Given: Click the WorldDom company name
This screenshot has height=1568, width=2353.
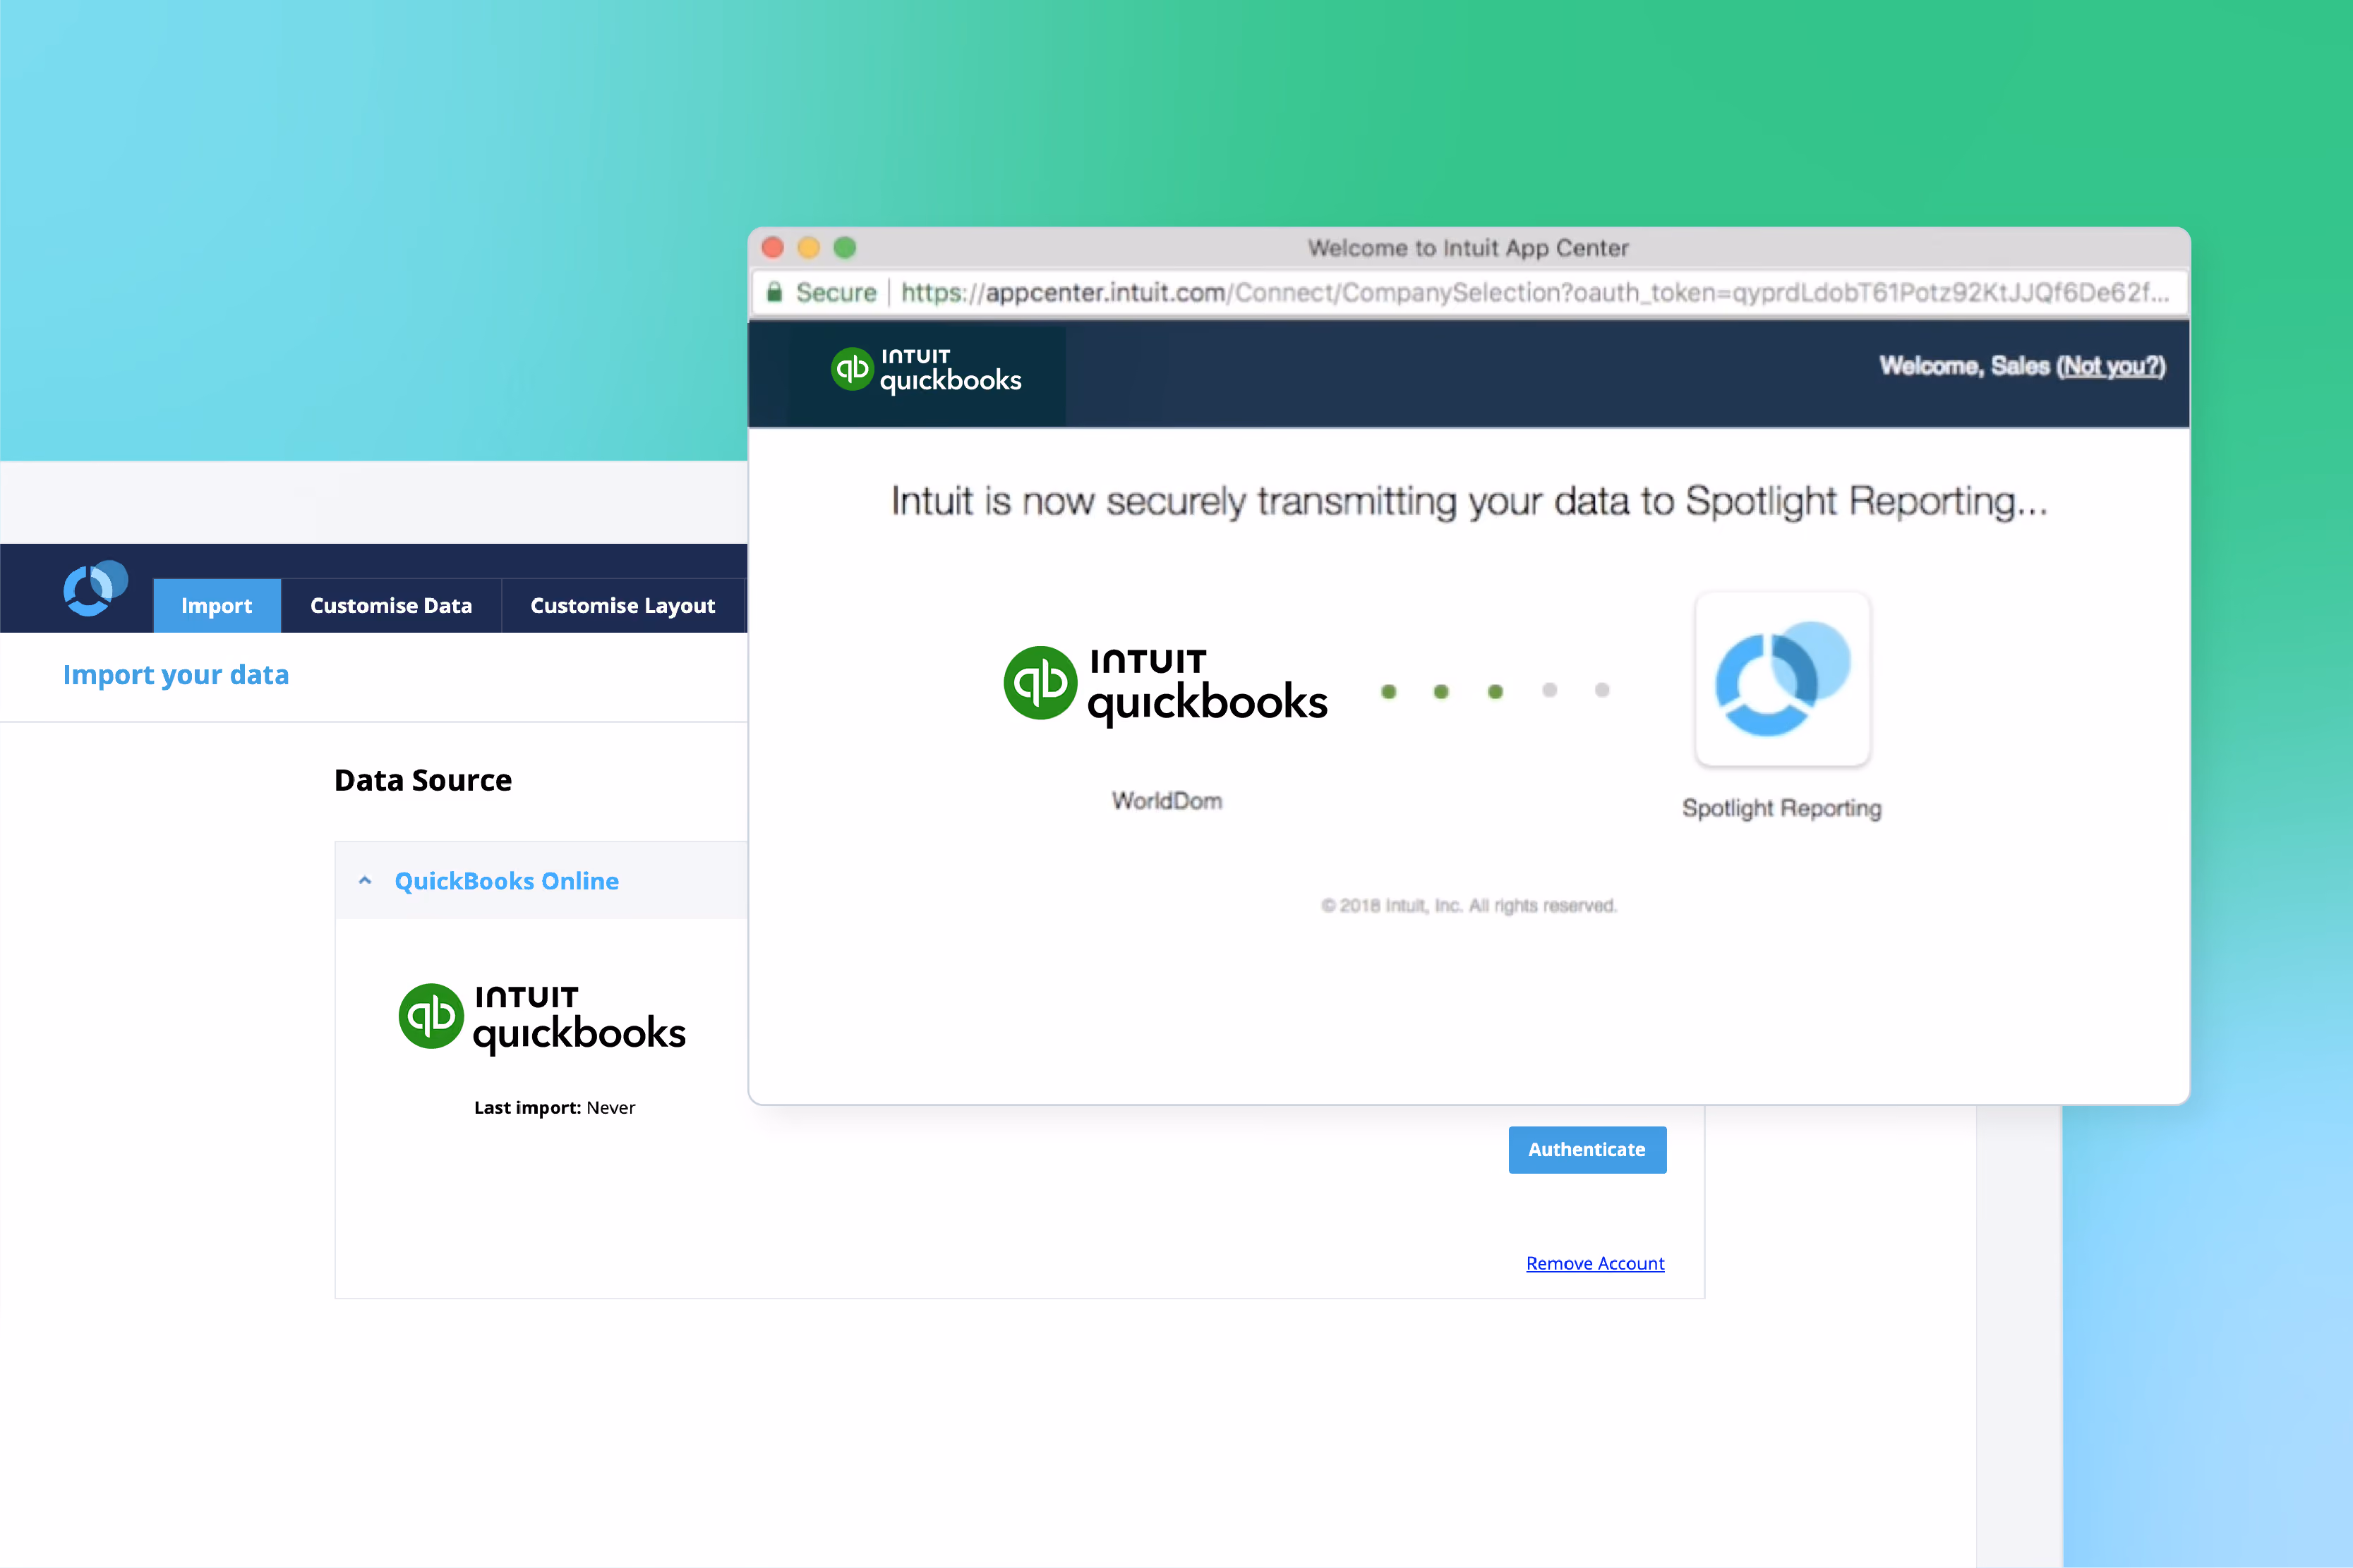Looking at the screenshot, I should point(1167,801).
